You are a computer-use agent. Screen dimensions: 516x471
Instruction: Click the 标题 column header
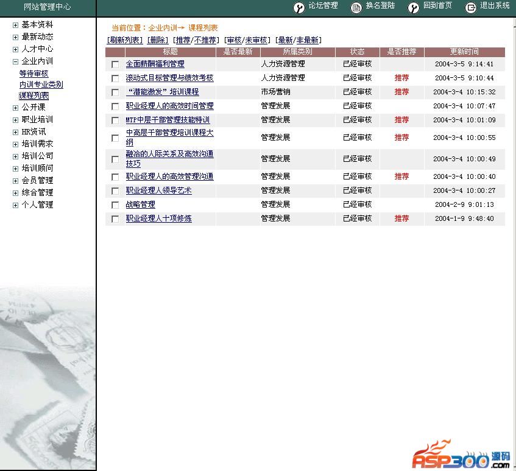tap(170, 52)
